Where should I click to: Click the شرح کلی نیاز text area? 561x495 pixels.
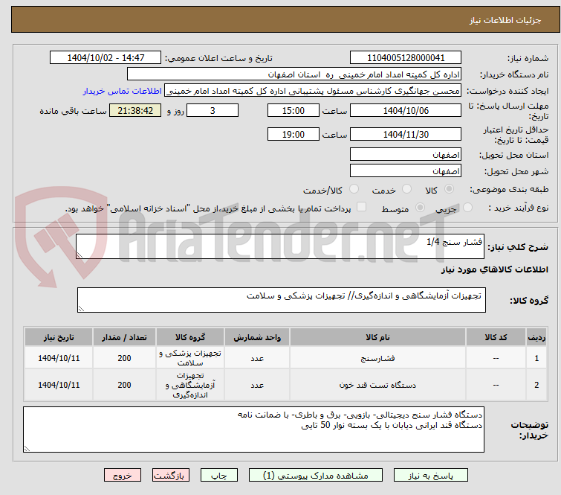(280, 246)
